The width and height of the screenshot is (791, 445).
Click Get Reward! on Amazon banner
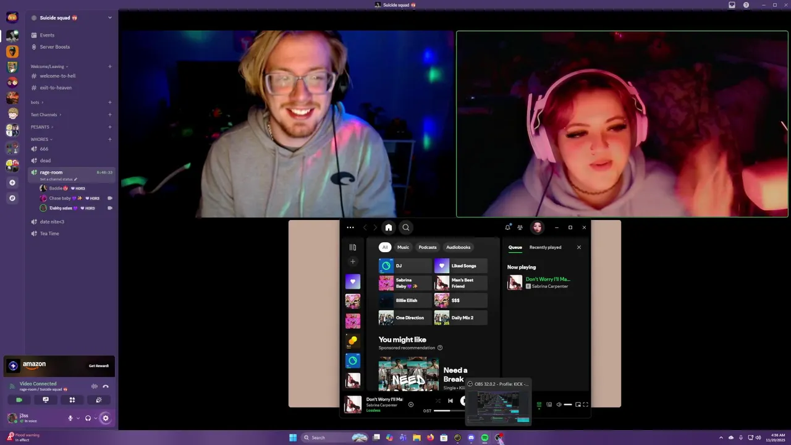[98, 366]
